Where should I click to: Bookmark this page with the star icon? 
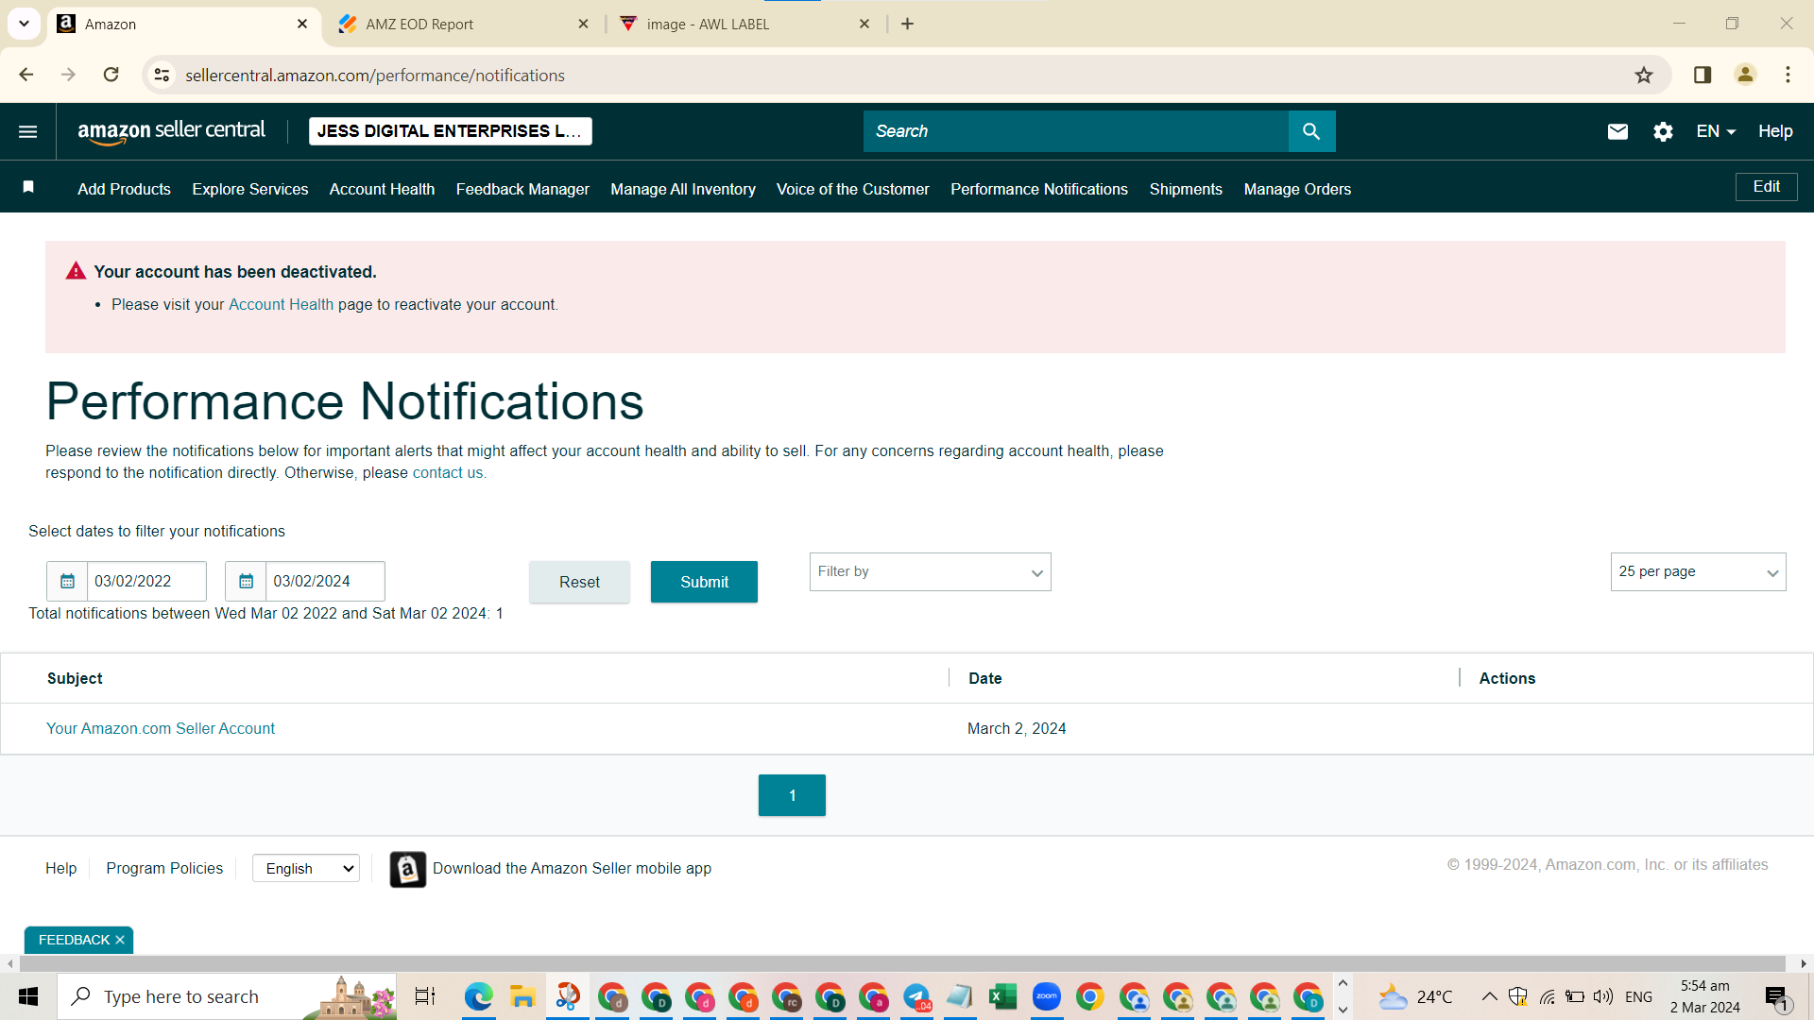[x=1644, y=75]
